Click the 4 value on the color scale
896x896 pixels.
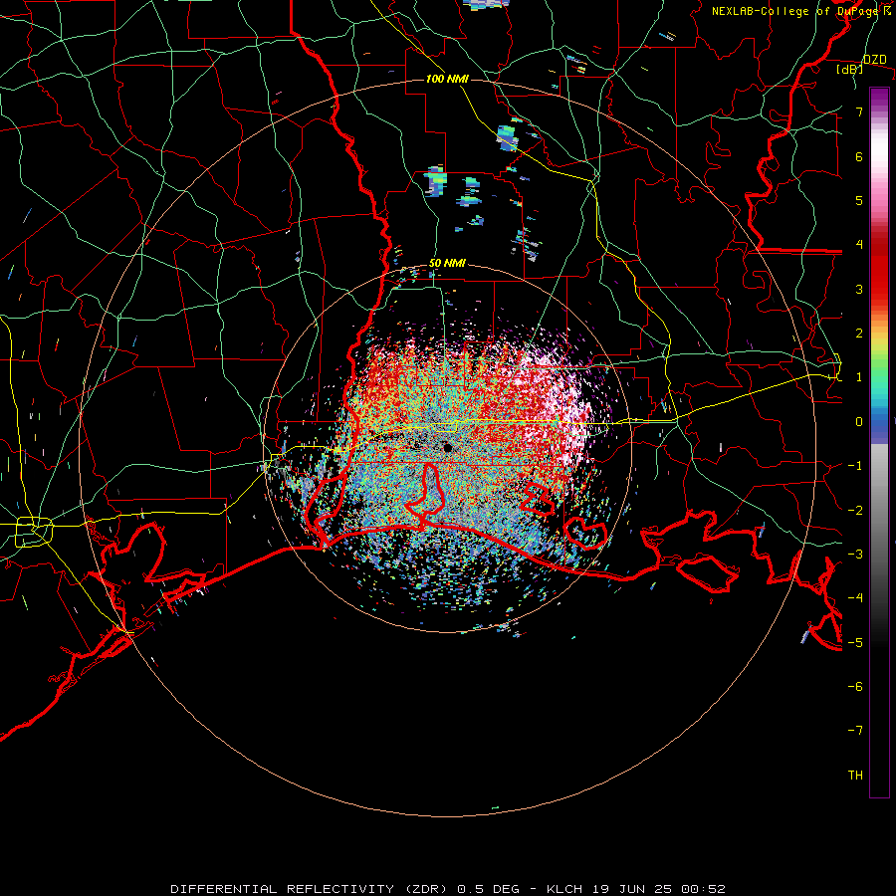859,245
